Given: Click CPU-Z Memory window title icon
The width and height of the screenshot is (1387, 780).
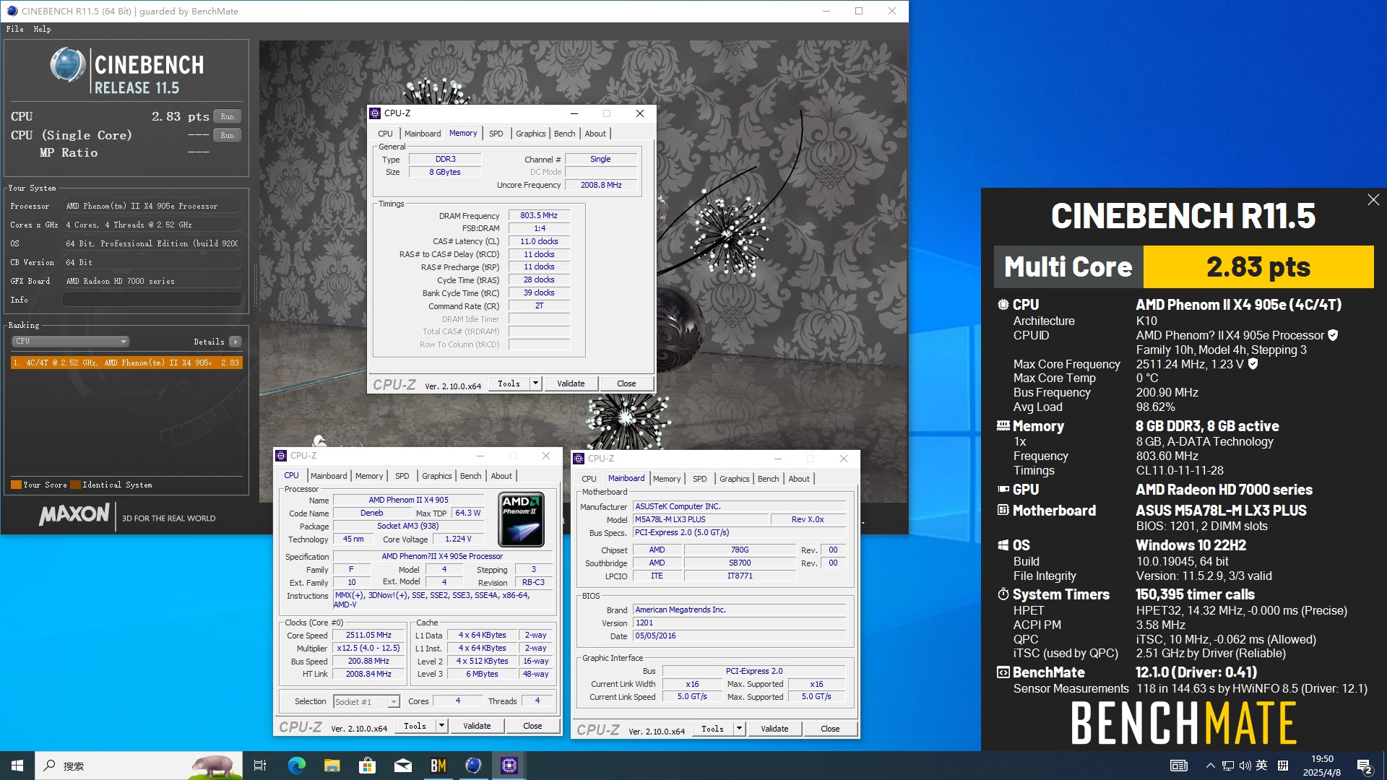Looking at the screenshot, I should click(x=375, y=113).
